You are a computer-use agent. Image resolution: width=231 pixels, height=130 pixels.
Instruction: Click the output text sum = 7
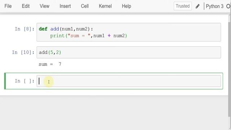50,64
